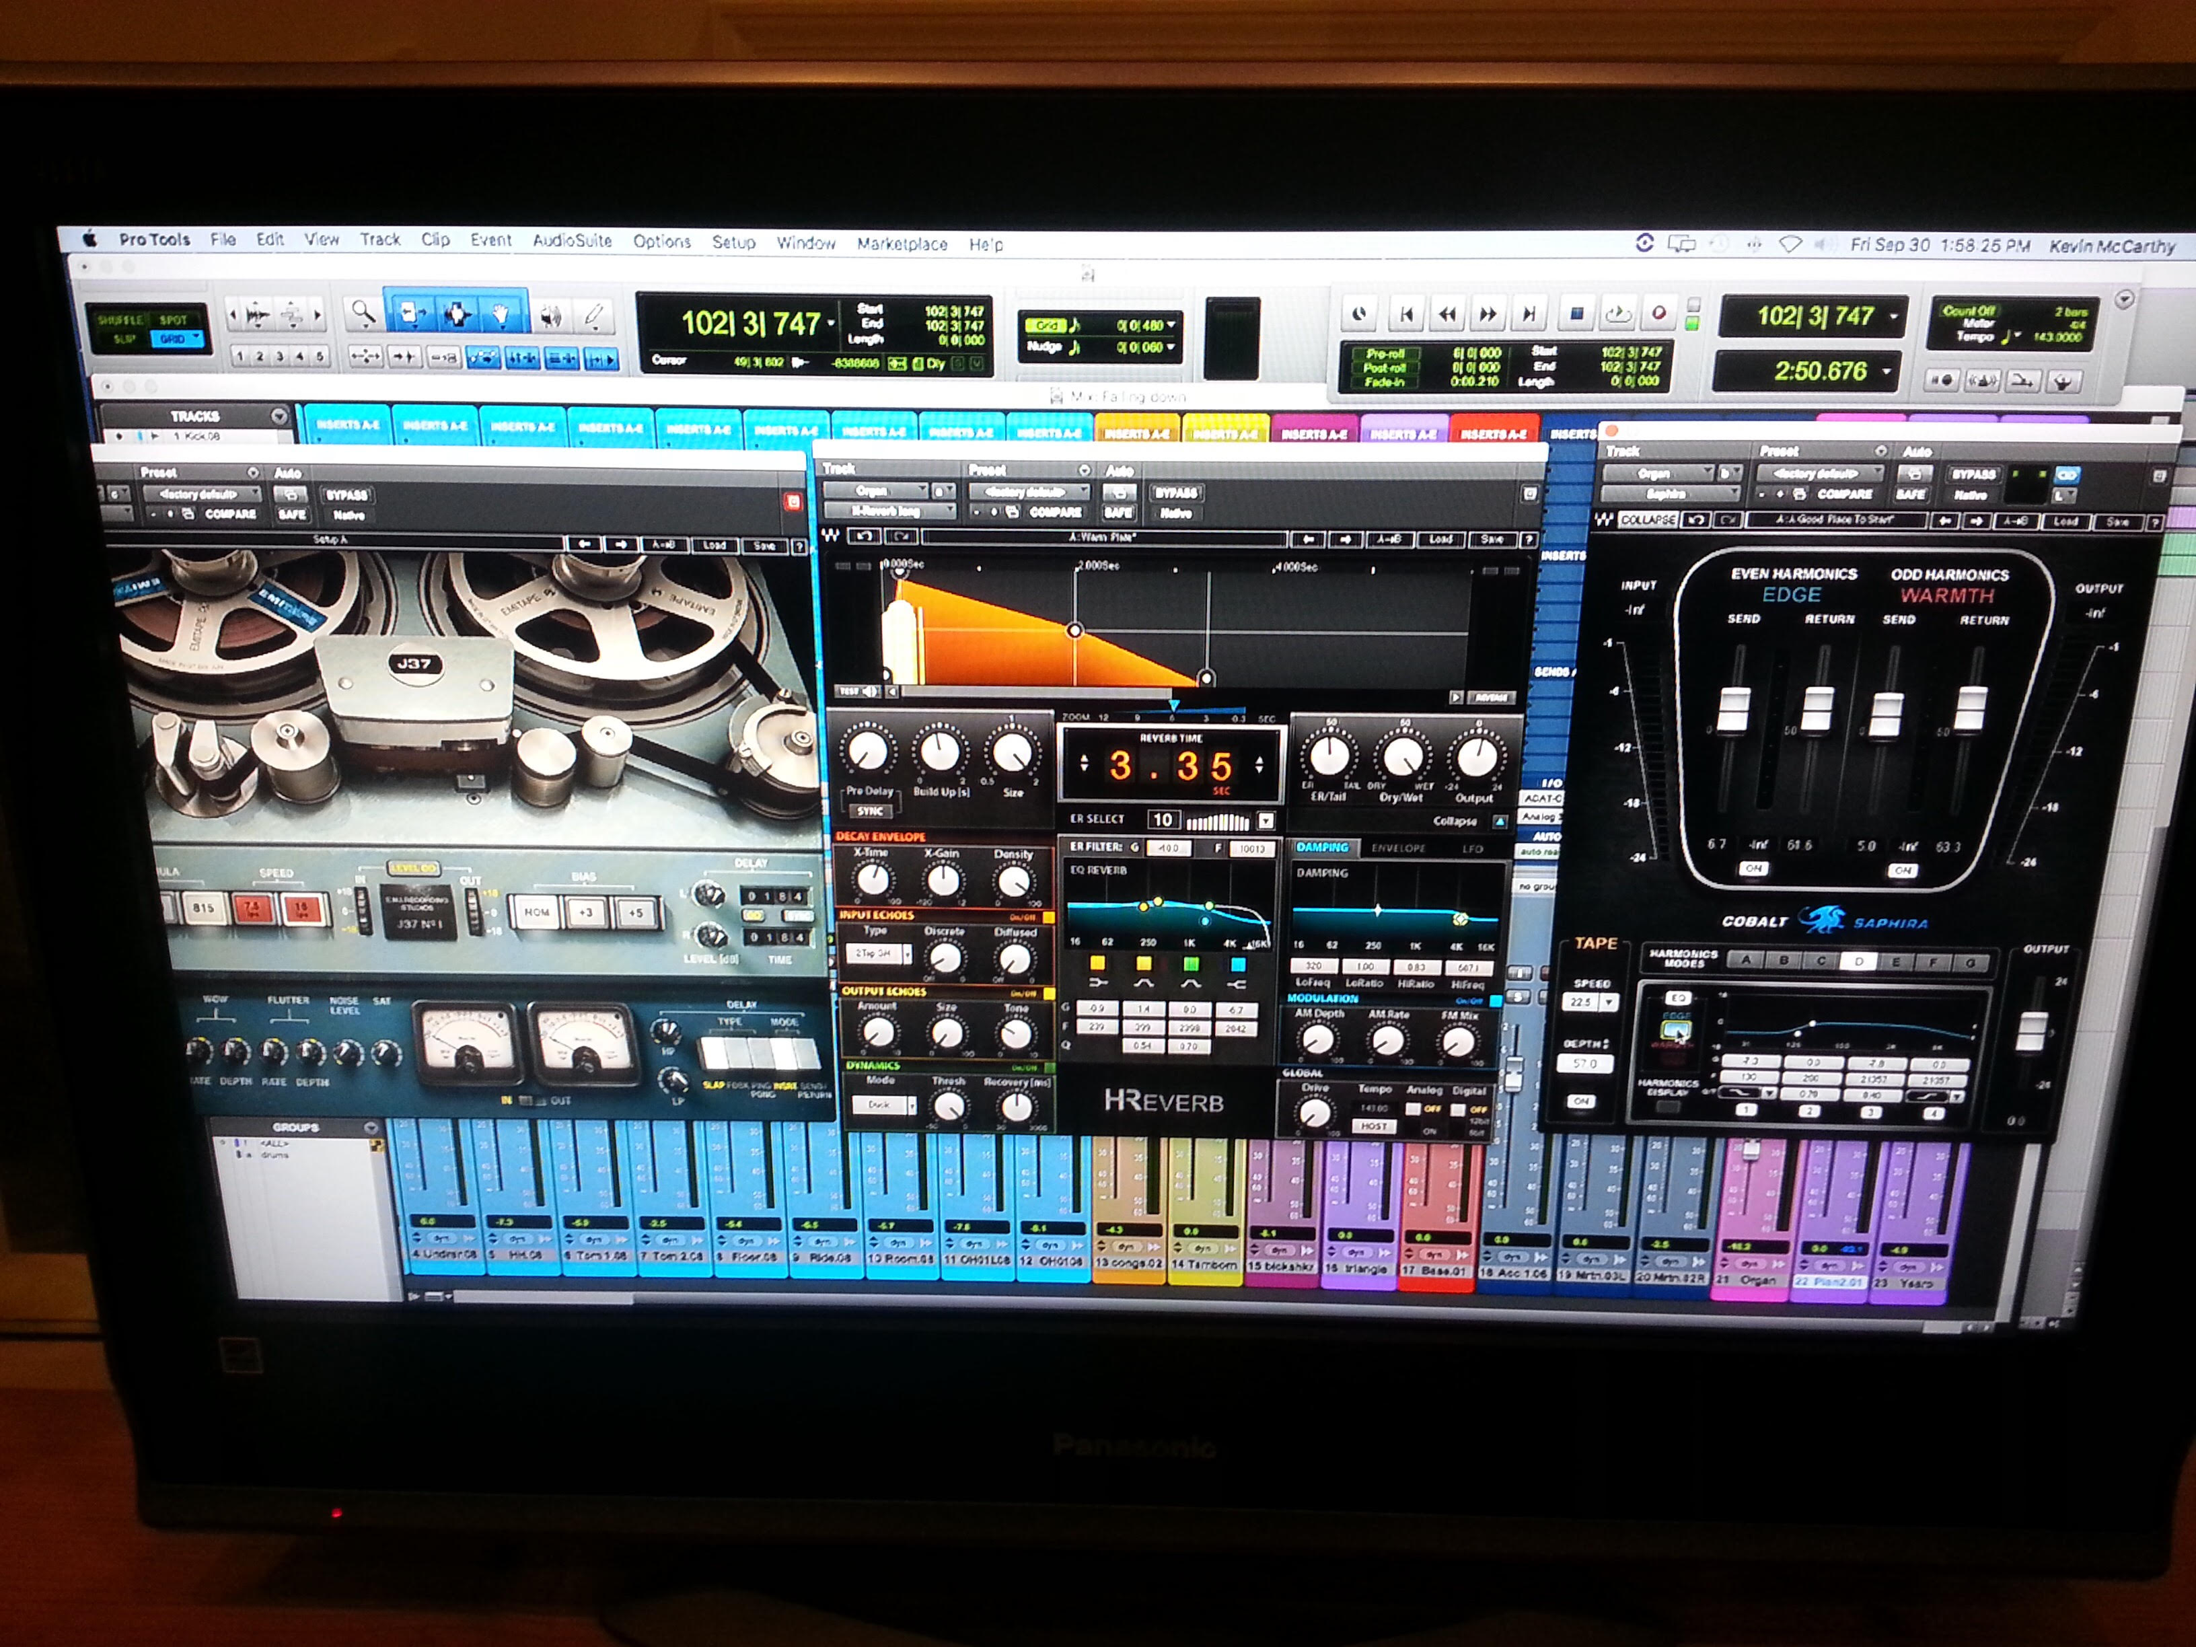Select the Zoomer magnifying glass tool
Viewport: 2196px width, 1647px height.
(x=363, y=314)
